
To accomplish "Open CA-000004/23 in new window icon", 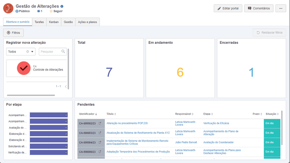I will (x=100, y=142).
